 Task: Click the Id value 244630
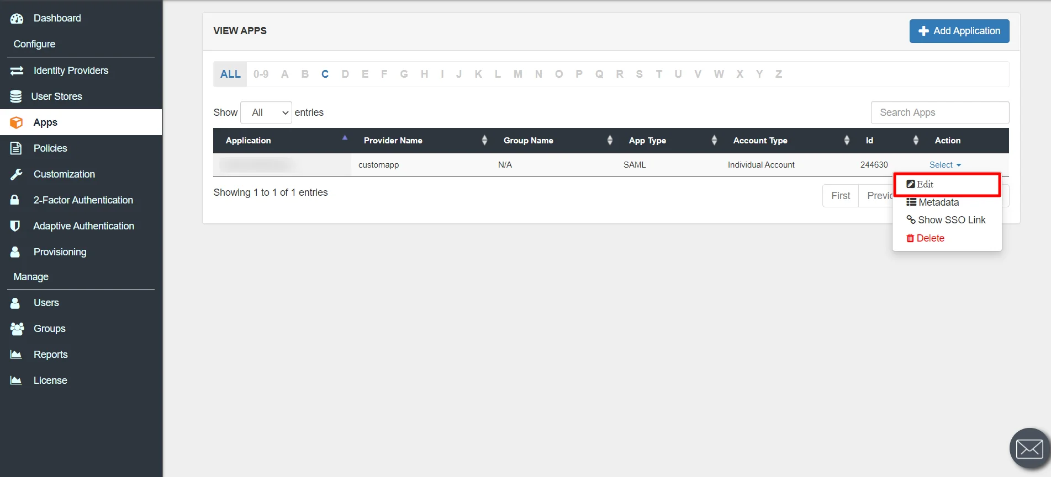[x=874, y=165]
